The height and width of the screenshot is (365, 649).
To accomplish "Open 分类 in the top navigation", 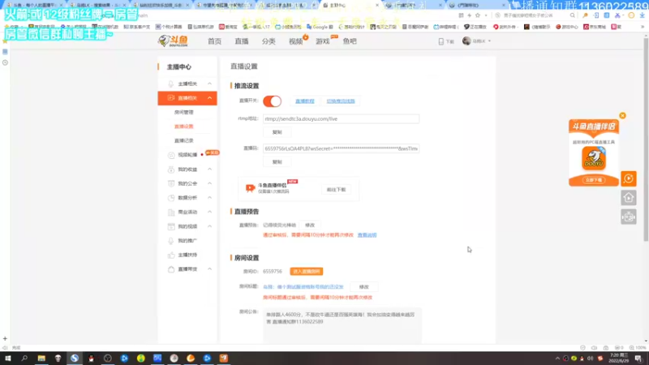I will (x=269, y=41).
